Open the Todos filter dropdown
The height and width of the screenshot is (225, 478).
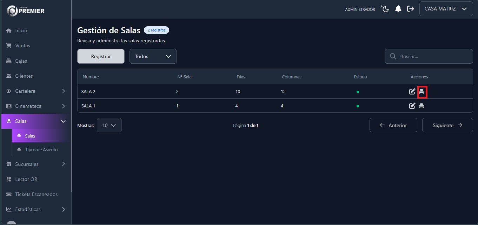tap(153, 56)
